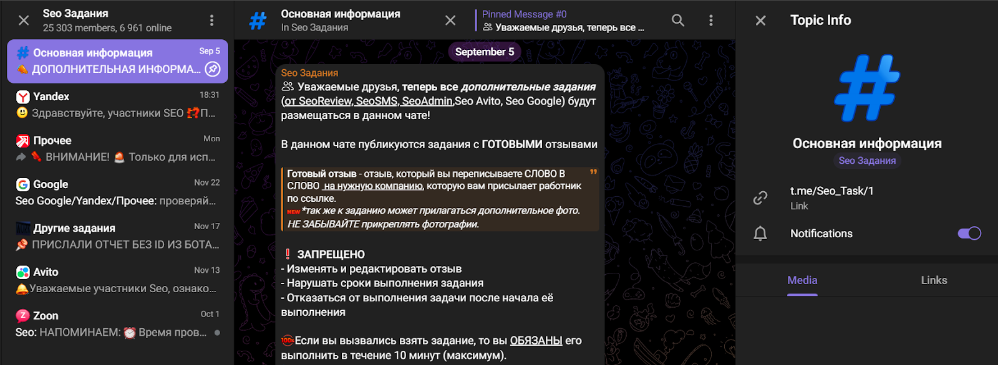The image size is (998, 365).
Task: Switch to the Links tab
Action: [x=934, y=280]
